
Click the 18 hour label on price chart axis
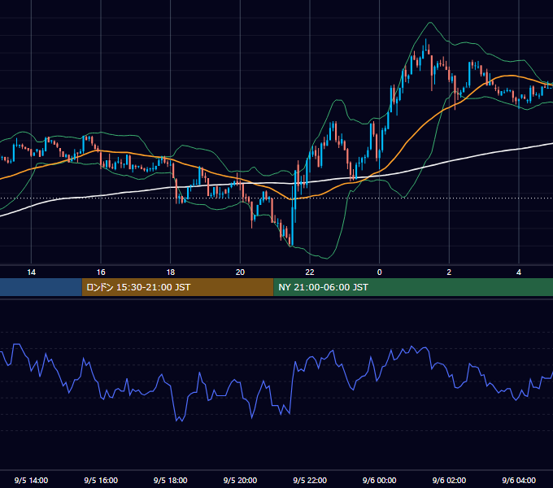tap(170, 272)
